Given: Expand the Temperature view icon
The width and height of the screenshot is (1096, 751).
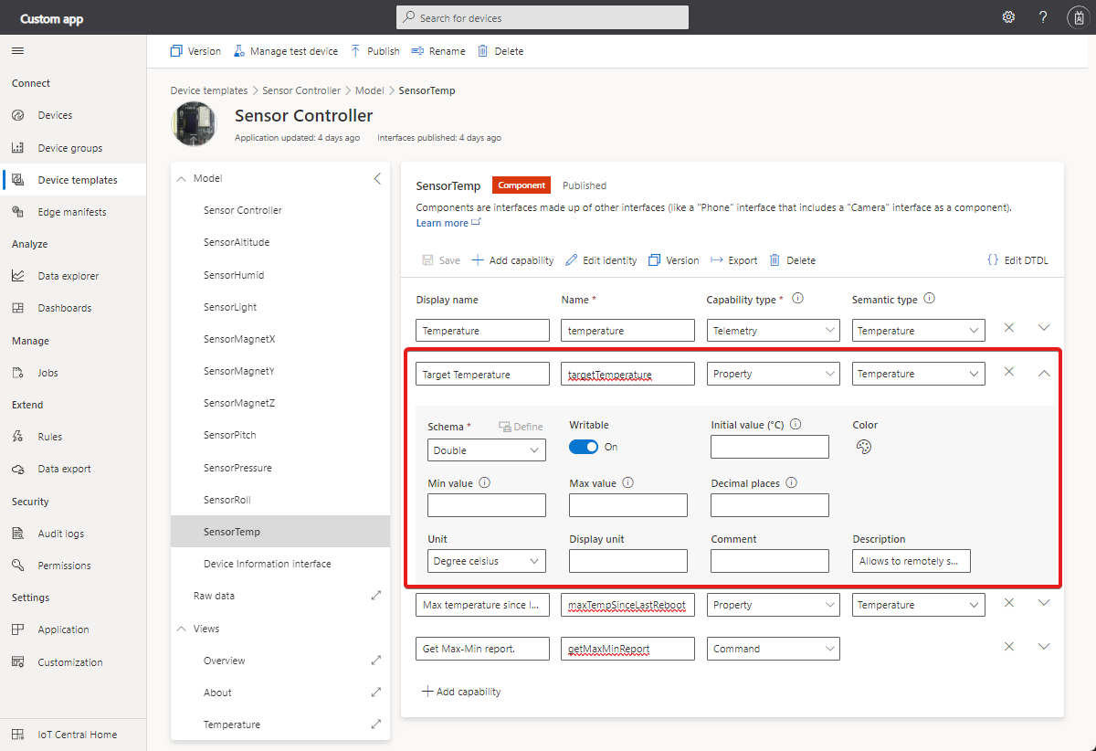Looking at the screenshot, I should (375, 724).
